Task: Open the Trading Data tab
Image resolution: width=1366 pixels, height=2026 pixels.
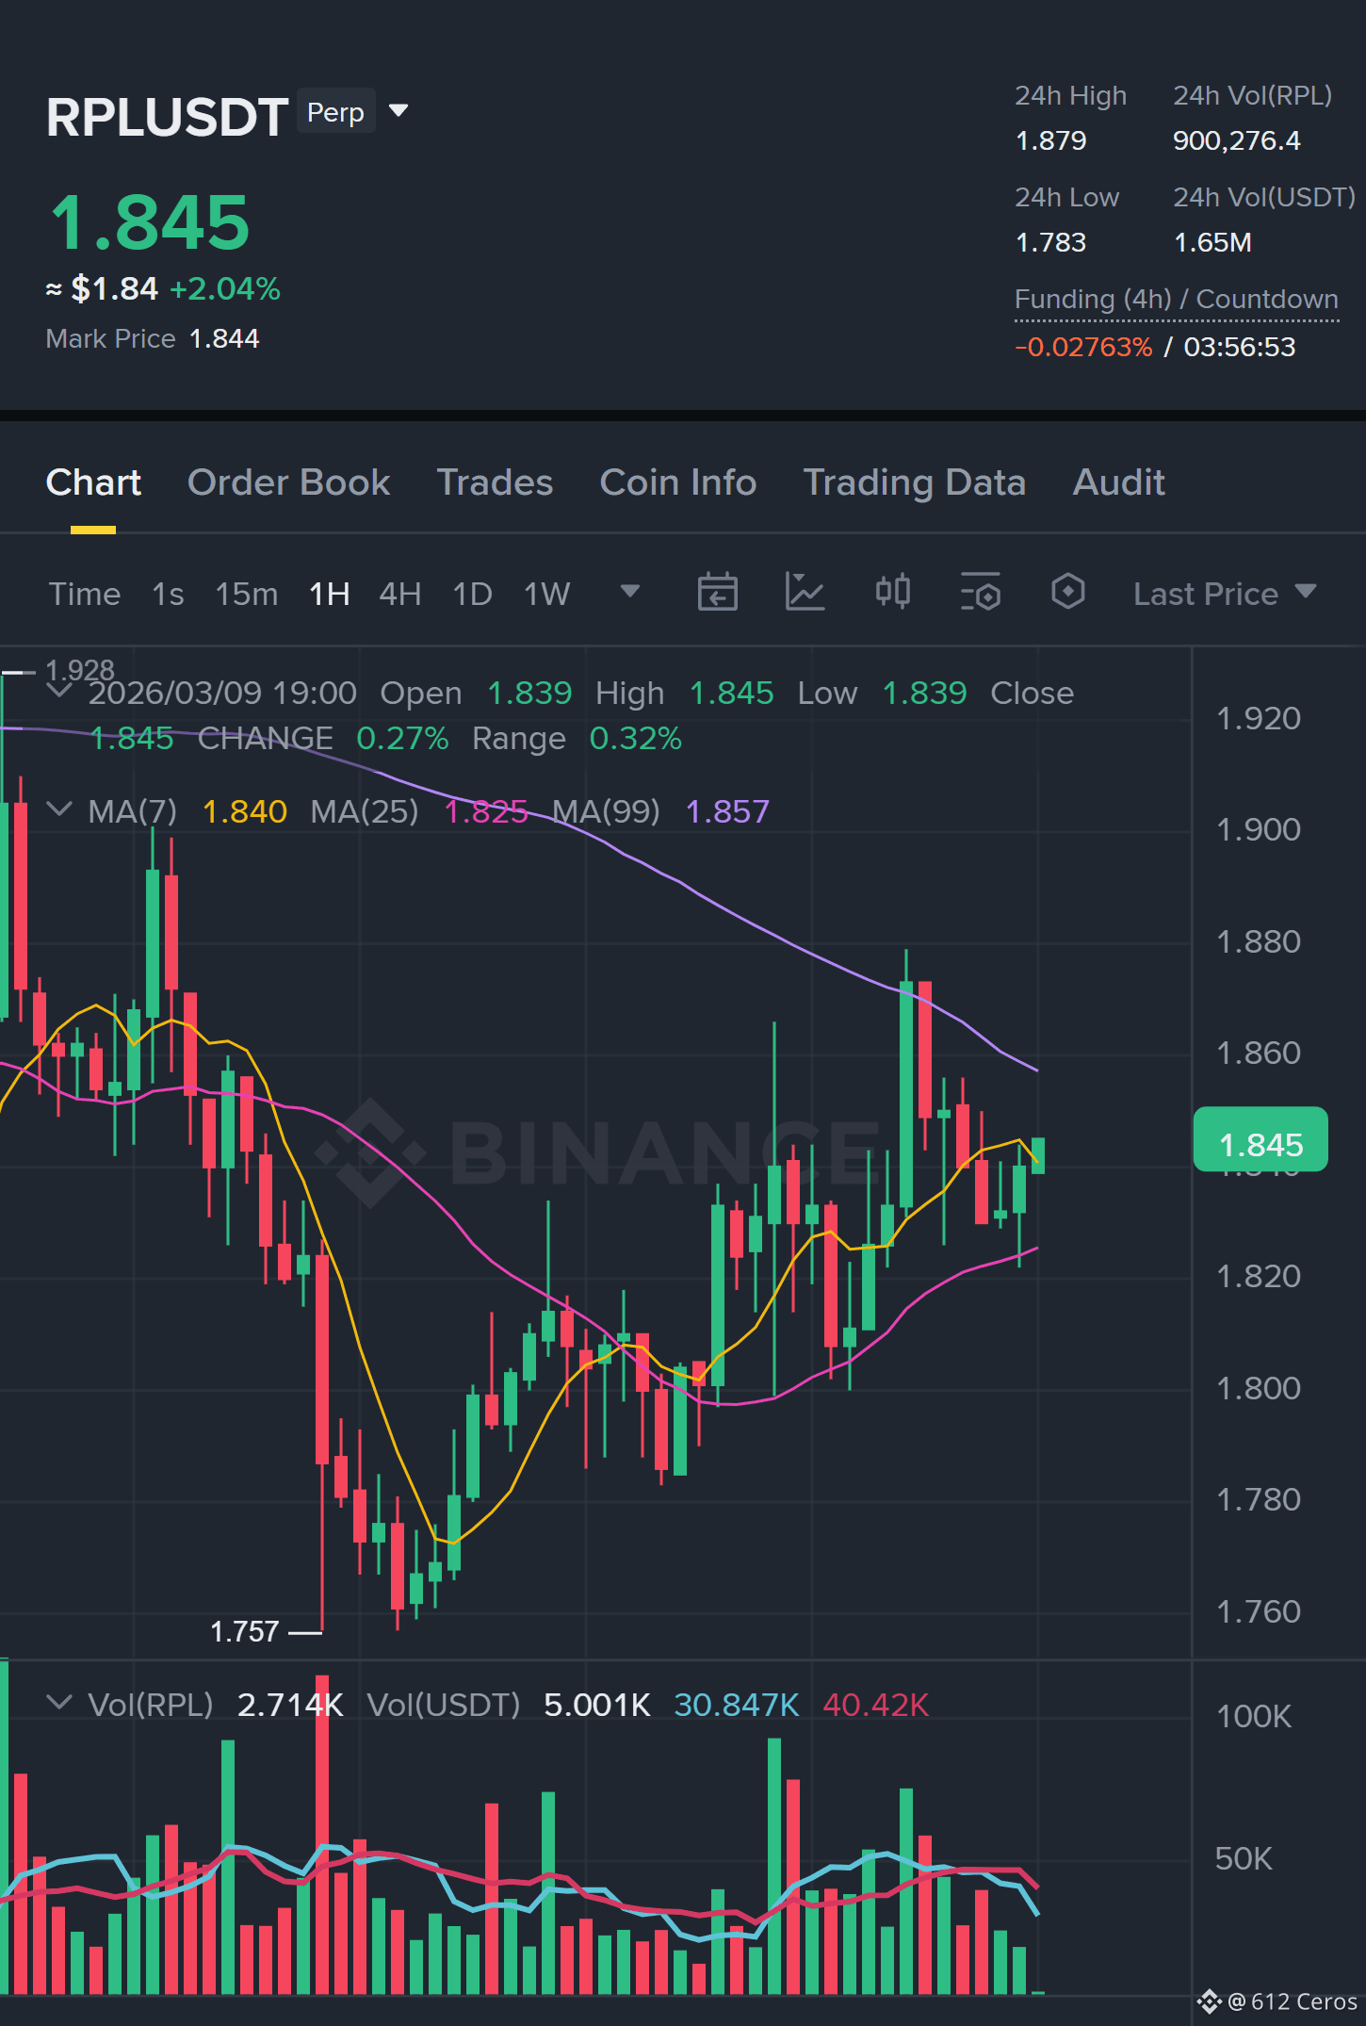Action: (914, 482)
